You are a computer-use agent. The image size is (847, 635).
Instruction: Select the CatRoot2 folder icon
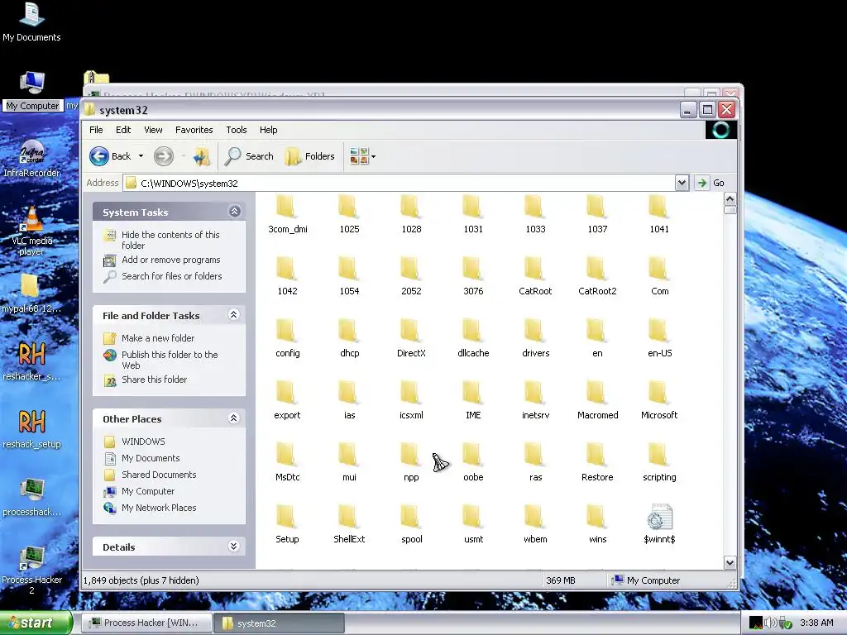(x=596, y=268)
